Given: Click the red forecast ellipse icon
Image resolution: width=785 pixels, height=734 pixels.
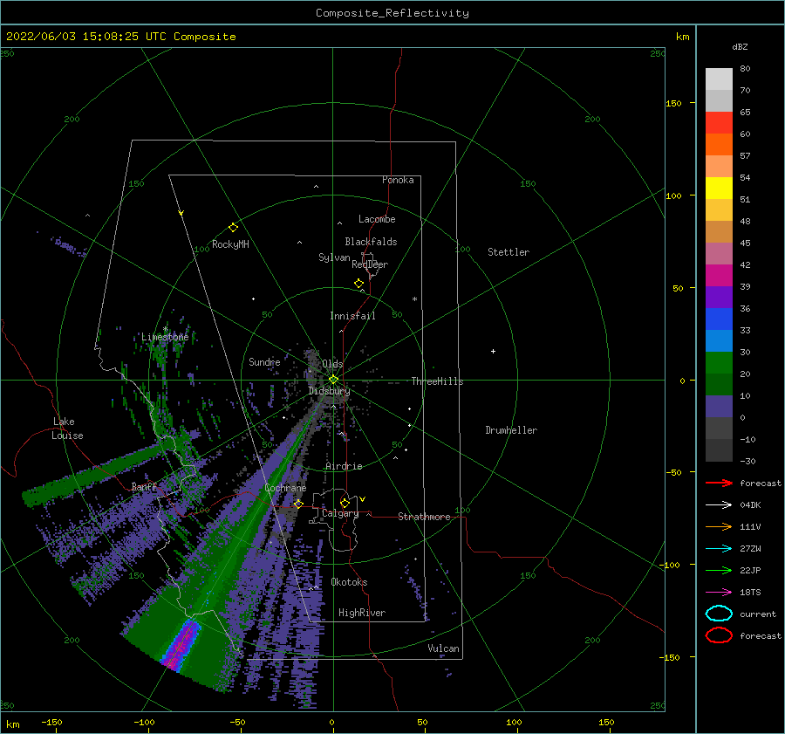Looking at the screenshot, I should 719,635.
